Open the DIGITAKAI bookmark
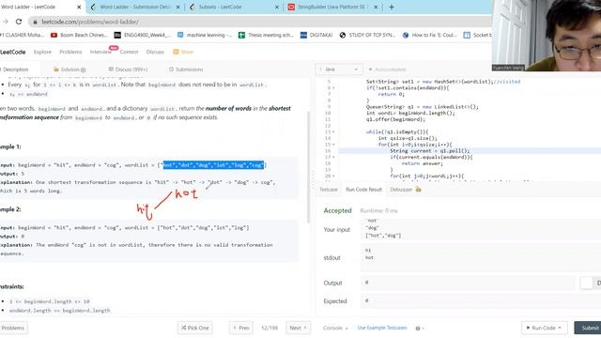Viewport: 601px width, 338px height. click(x=316, y=36)
